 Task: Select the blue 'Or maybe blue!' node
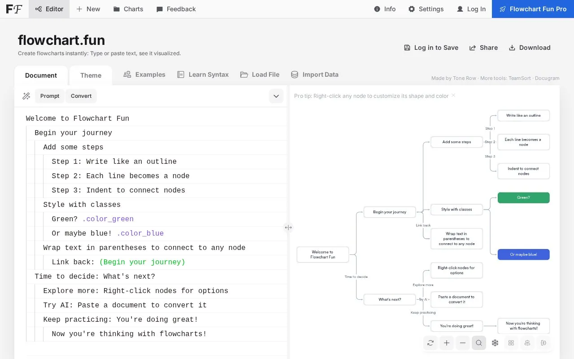pos(523,254)
